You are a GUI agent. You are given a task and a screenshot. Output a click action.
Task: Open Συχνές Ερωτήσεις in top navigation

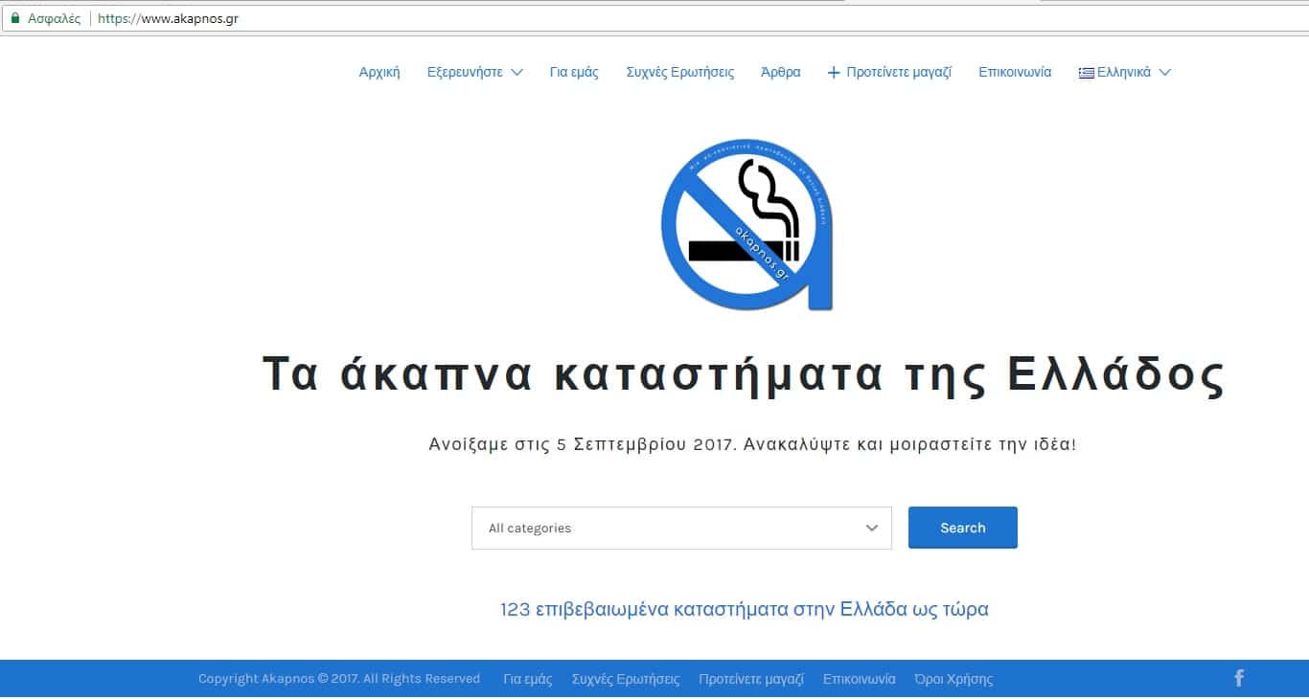coord(680,72)
